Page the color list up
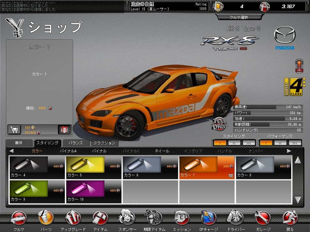The height and width of the screenshot is (232, 310). pos(298,160)
